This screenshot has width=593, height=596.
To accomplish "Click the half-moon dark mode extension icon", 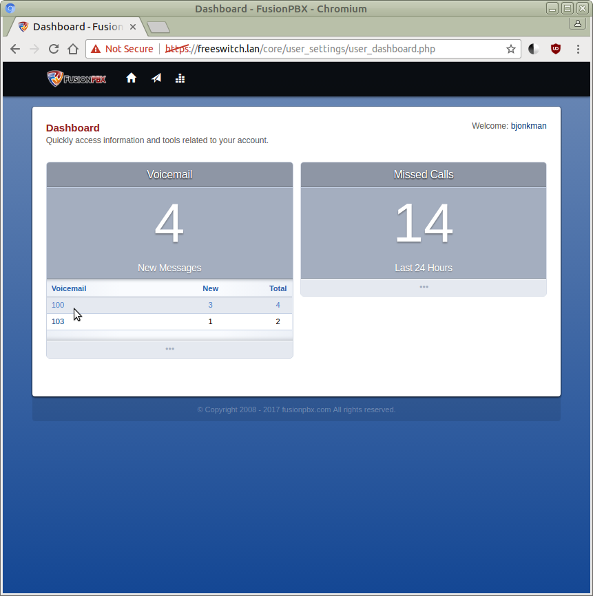I will [x=534, y=49].
